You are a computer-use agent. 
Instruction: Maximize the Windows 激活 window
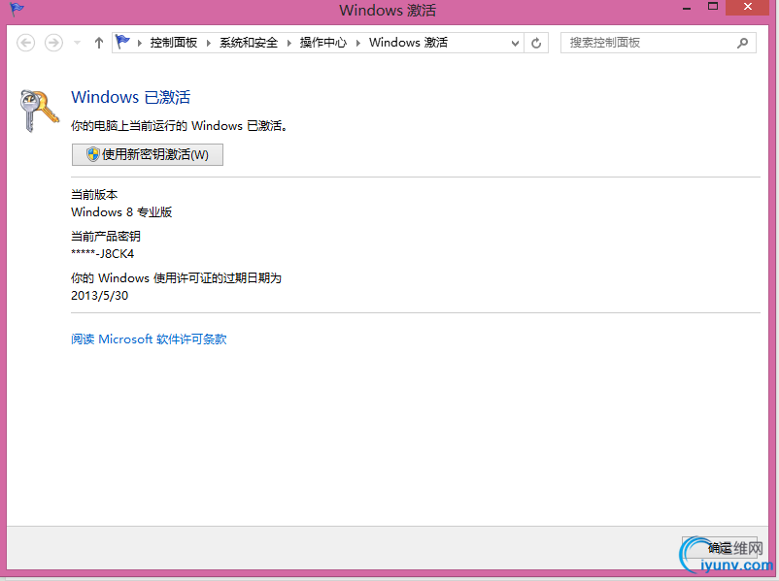point(713,7)
